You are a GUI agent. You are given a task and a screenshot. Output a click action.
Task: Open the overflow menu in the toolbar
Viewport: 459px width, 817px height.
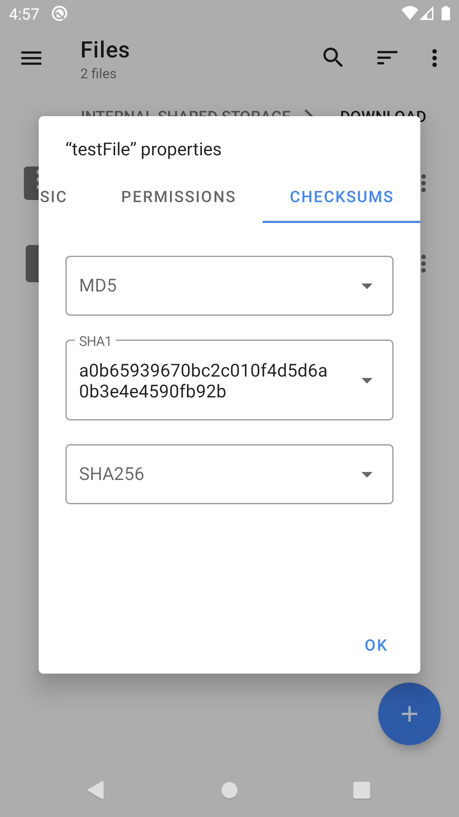(x=434, y=58)
